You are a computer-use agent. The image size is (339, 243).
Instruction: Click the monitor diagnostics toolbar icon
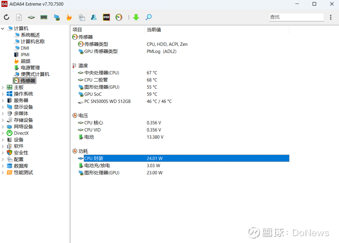click(x=57, y=17)
